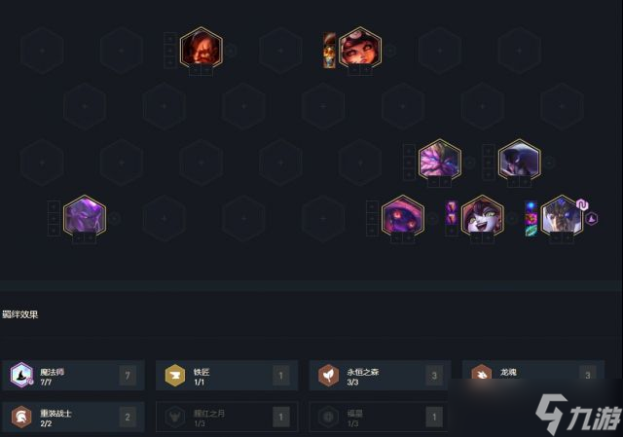This screenshot has height=437, width=623.
Task: Click the 永恒之森 leaf trait icon
Action: coord(329,375)
